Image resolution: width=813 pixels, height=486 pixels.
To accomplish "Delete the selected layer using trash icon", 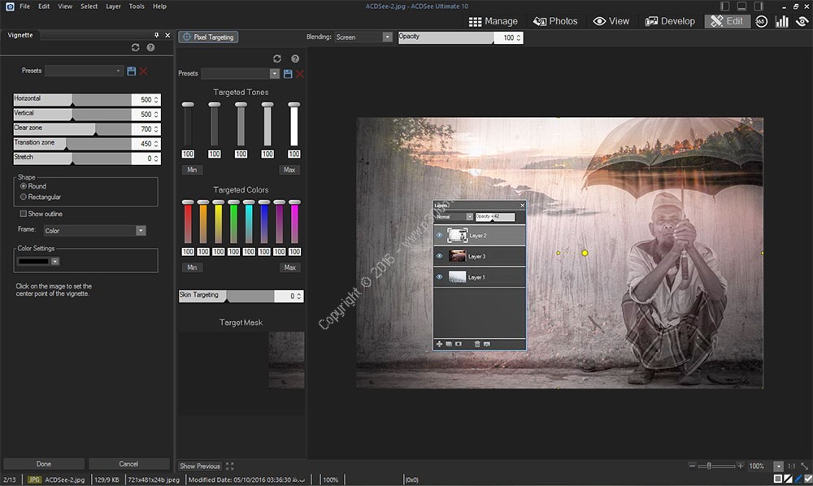I will point(477,343).
